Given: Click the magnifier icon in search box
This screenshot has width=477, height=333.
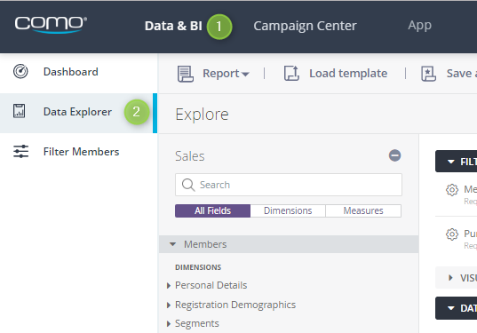Looking at the screenshot, I should click(x=188, y=185).
